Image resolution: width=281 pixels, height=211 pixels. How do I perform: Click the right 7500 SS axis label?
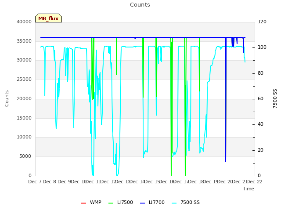(275, 98)
